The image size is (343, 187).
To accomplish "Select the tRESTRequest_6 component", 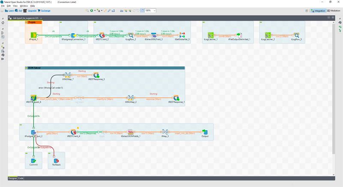I will pos(33,98).
